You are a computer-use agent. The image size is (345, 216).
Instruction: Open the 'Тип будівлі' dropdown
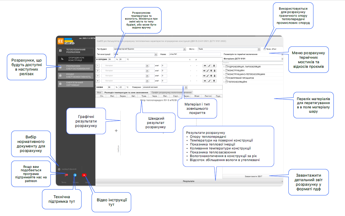pos(184,49)
